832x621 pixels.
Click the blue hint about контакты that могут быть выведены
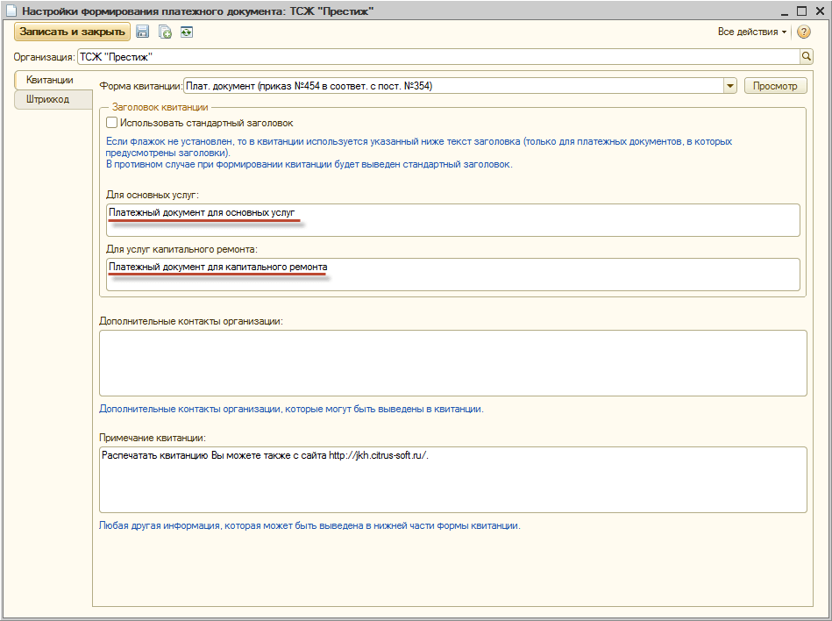[291, 410]
